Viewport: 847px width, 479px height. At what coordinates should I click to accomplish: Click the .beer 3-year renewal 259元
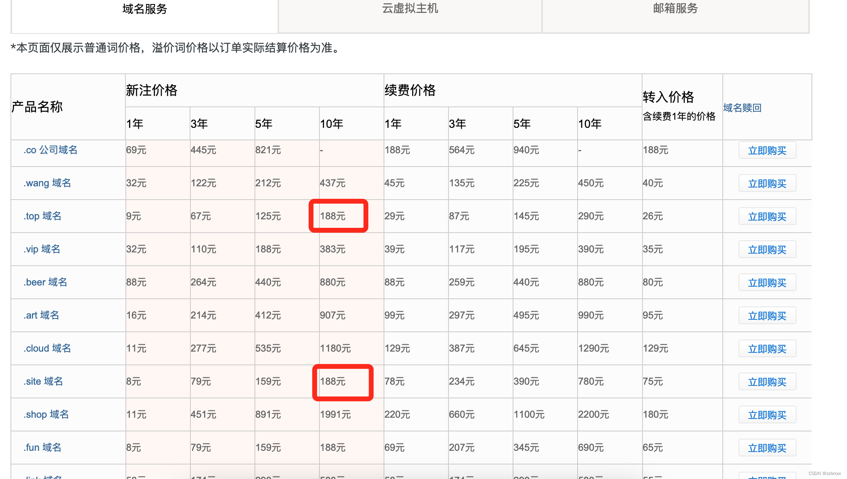[x=462, y=282]
